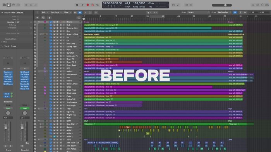Click the red Record button
This screenshot has width=271, height=152.
coord(87,5)
